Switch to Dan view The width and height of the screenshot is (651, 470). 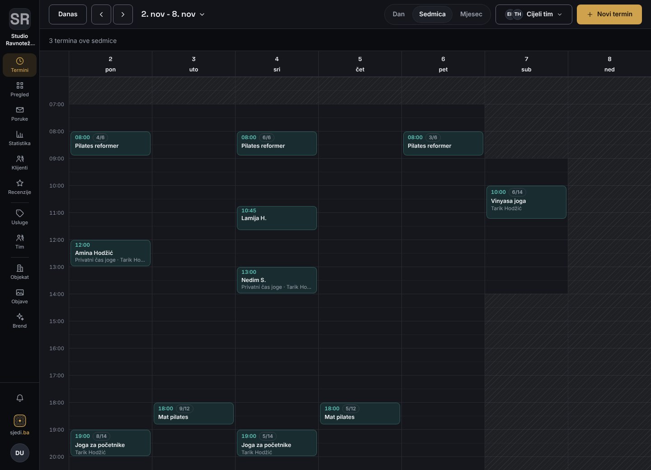click(399, 14)
